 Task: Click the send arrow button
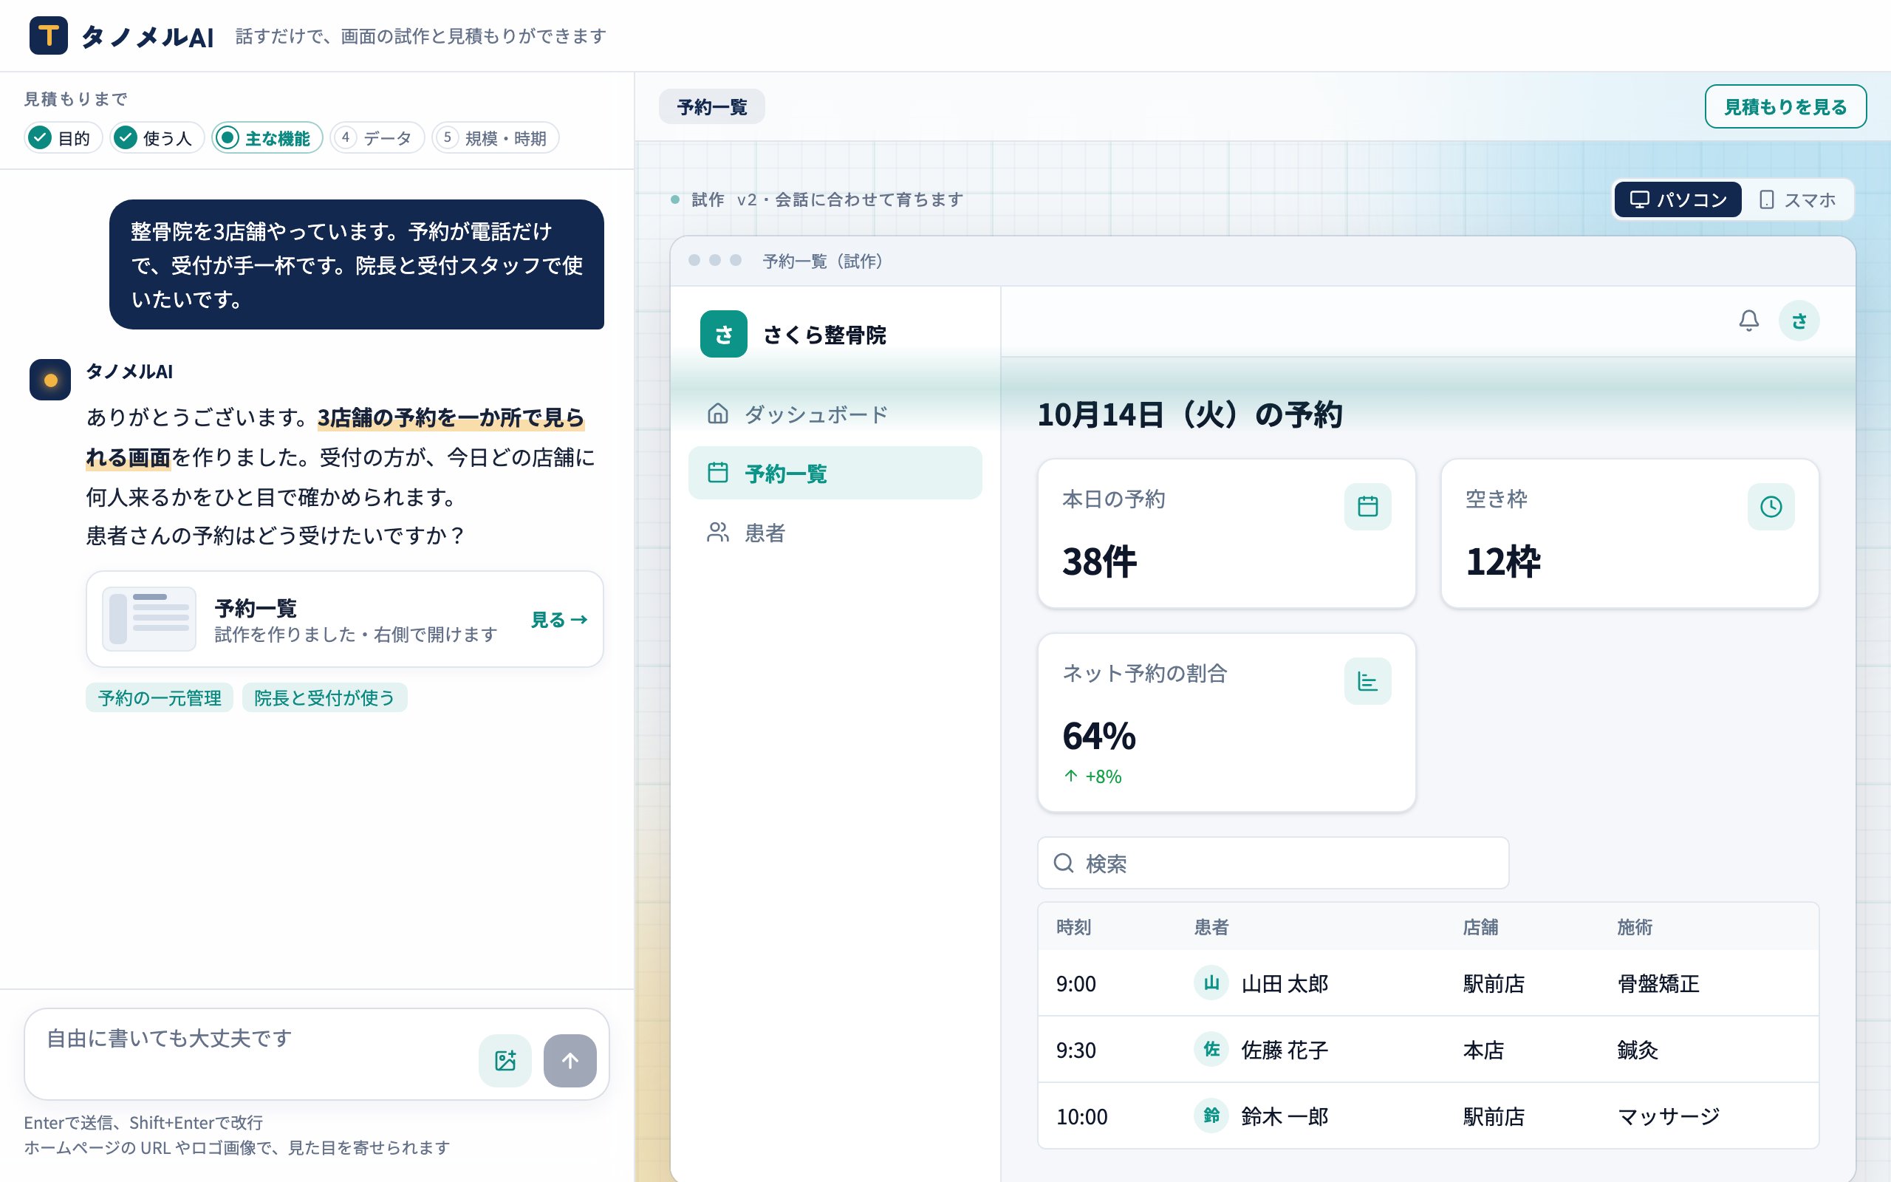coord(570,1060)
